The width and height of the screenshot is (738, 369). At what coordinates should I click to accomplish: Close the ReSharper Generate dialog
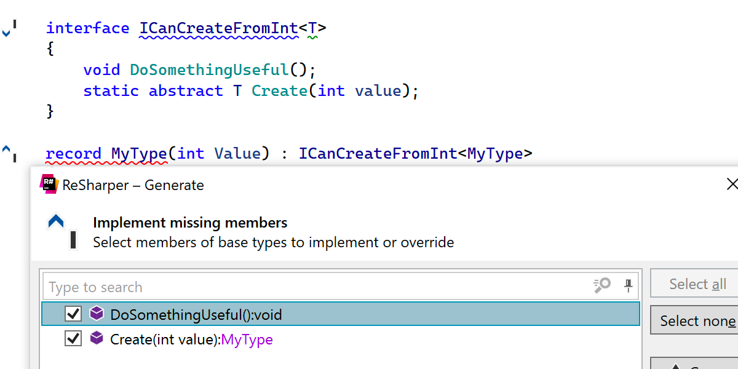click(732, 184)
